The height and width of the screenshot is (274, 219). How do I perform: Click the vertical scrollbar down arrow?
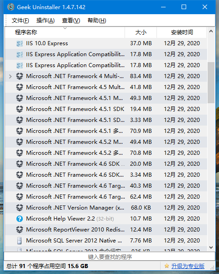click(x=211, y=248)
